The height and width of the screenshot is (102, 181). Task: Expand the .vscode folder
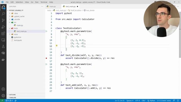point(17,19)
